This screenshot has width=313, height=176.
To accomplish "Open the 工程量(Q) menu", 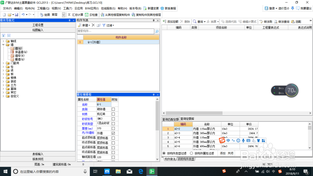I will 43,8.
